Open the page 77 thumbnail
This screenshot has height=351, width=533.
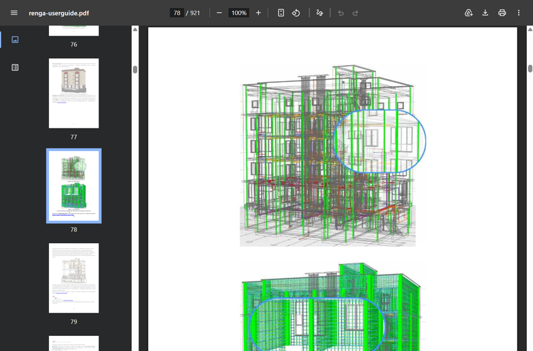click(x=74, y=93)
